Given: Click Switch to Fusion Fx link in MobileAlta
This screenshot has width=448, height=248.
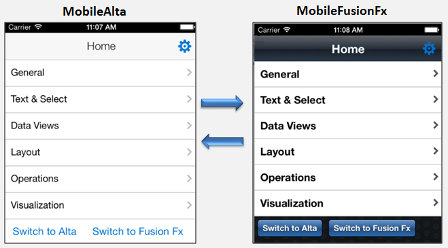Looking at the screenshot, I should click(x=138, y=232).
